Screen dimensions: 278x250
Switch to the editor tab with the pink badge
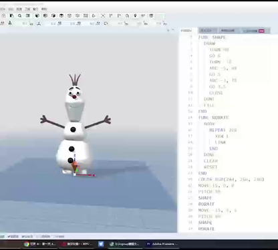tap(255, 31)
